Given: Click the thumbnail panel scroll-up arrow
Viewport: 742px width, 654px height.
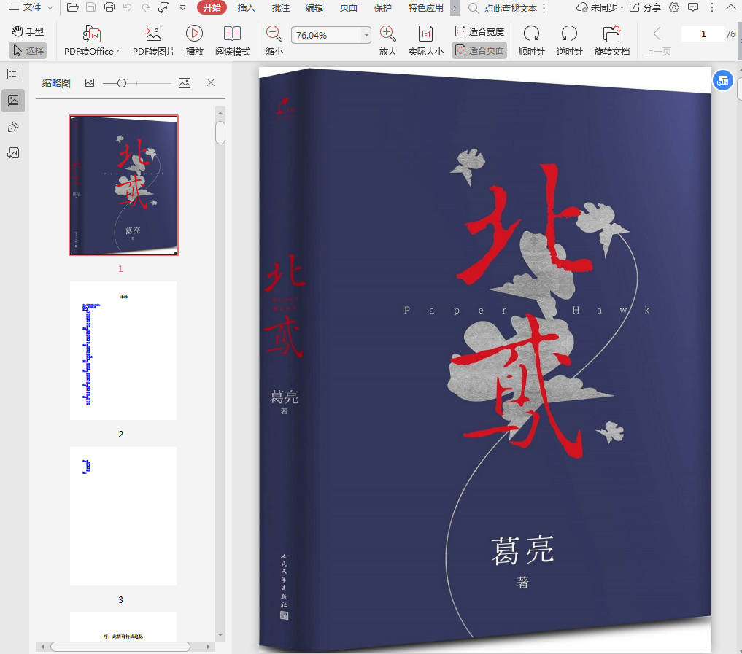Looking at the screenshot, I should coord(220,114).
